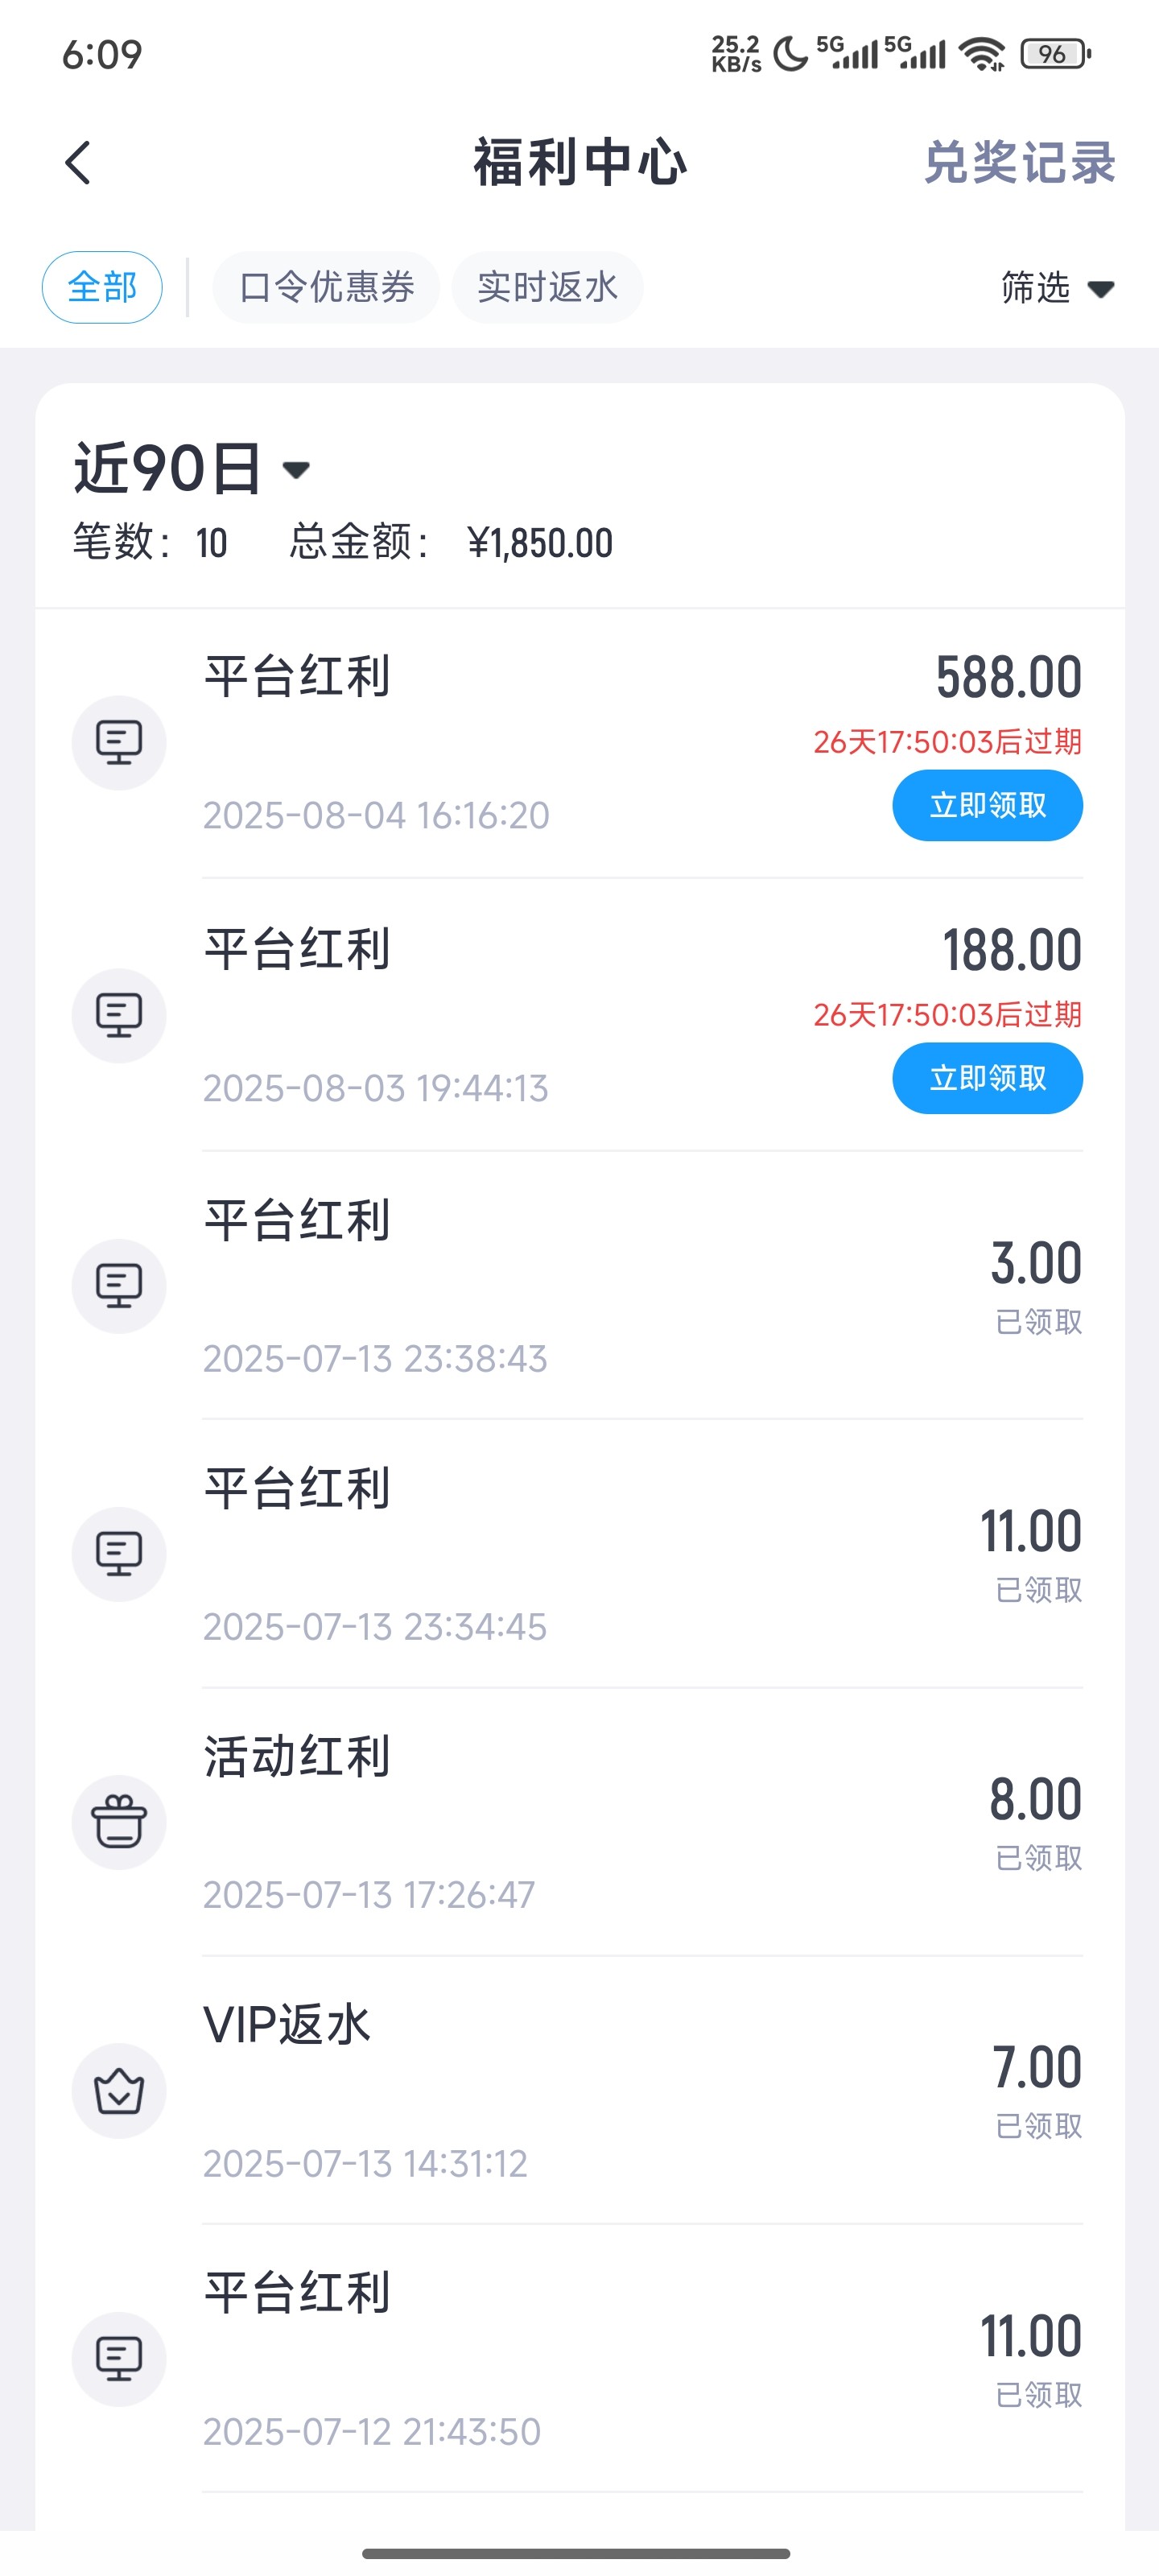Tap the gift icon for 活动红利

coord(119,1822)
